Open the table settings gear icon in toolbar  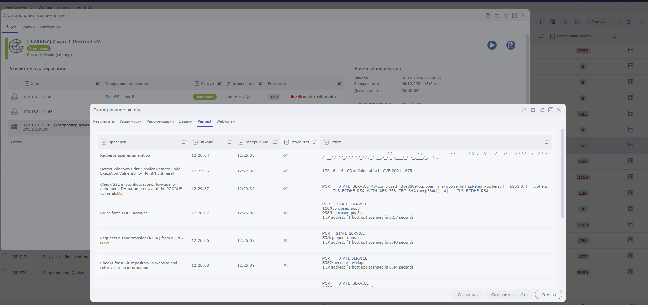pyautogui.click(x=553, y=22)
